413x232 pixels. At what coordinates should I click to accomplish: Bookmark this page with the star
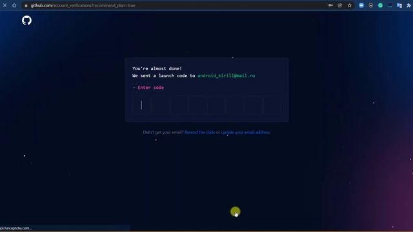click(350, 5)
